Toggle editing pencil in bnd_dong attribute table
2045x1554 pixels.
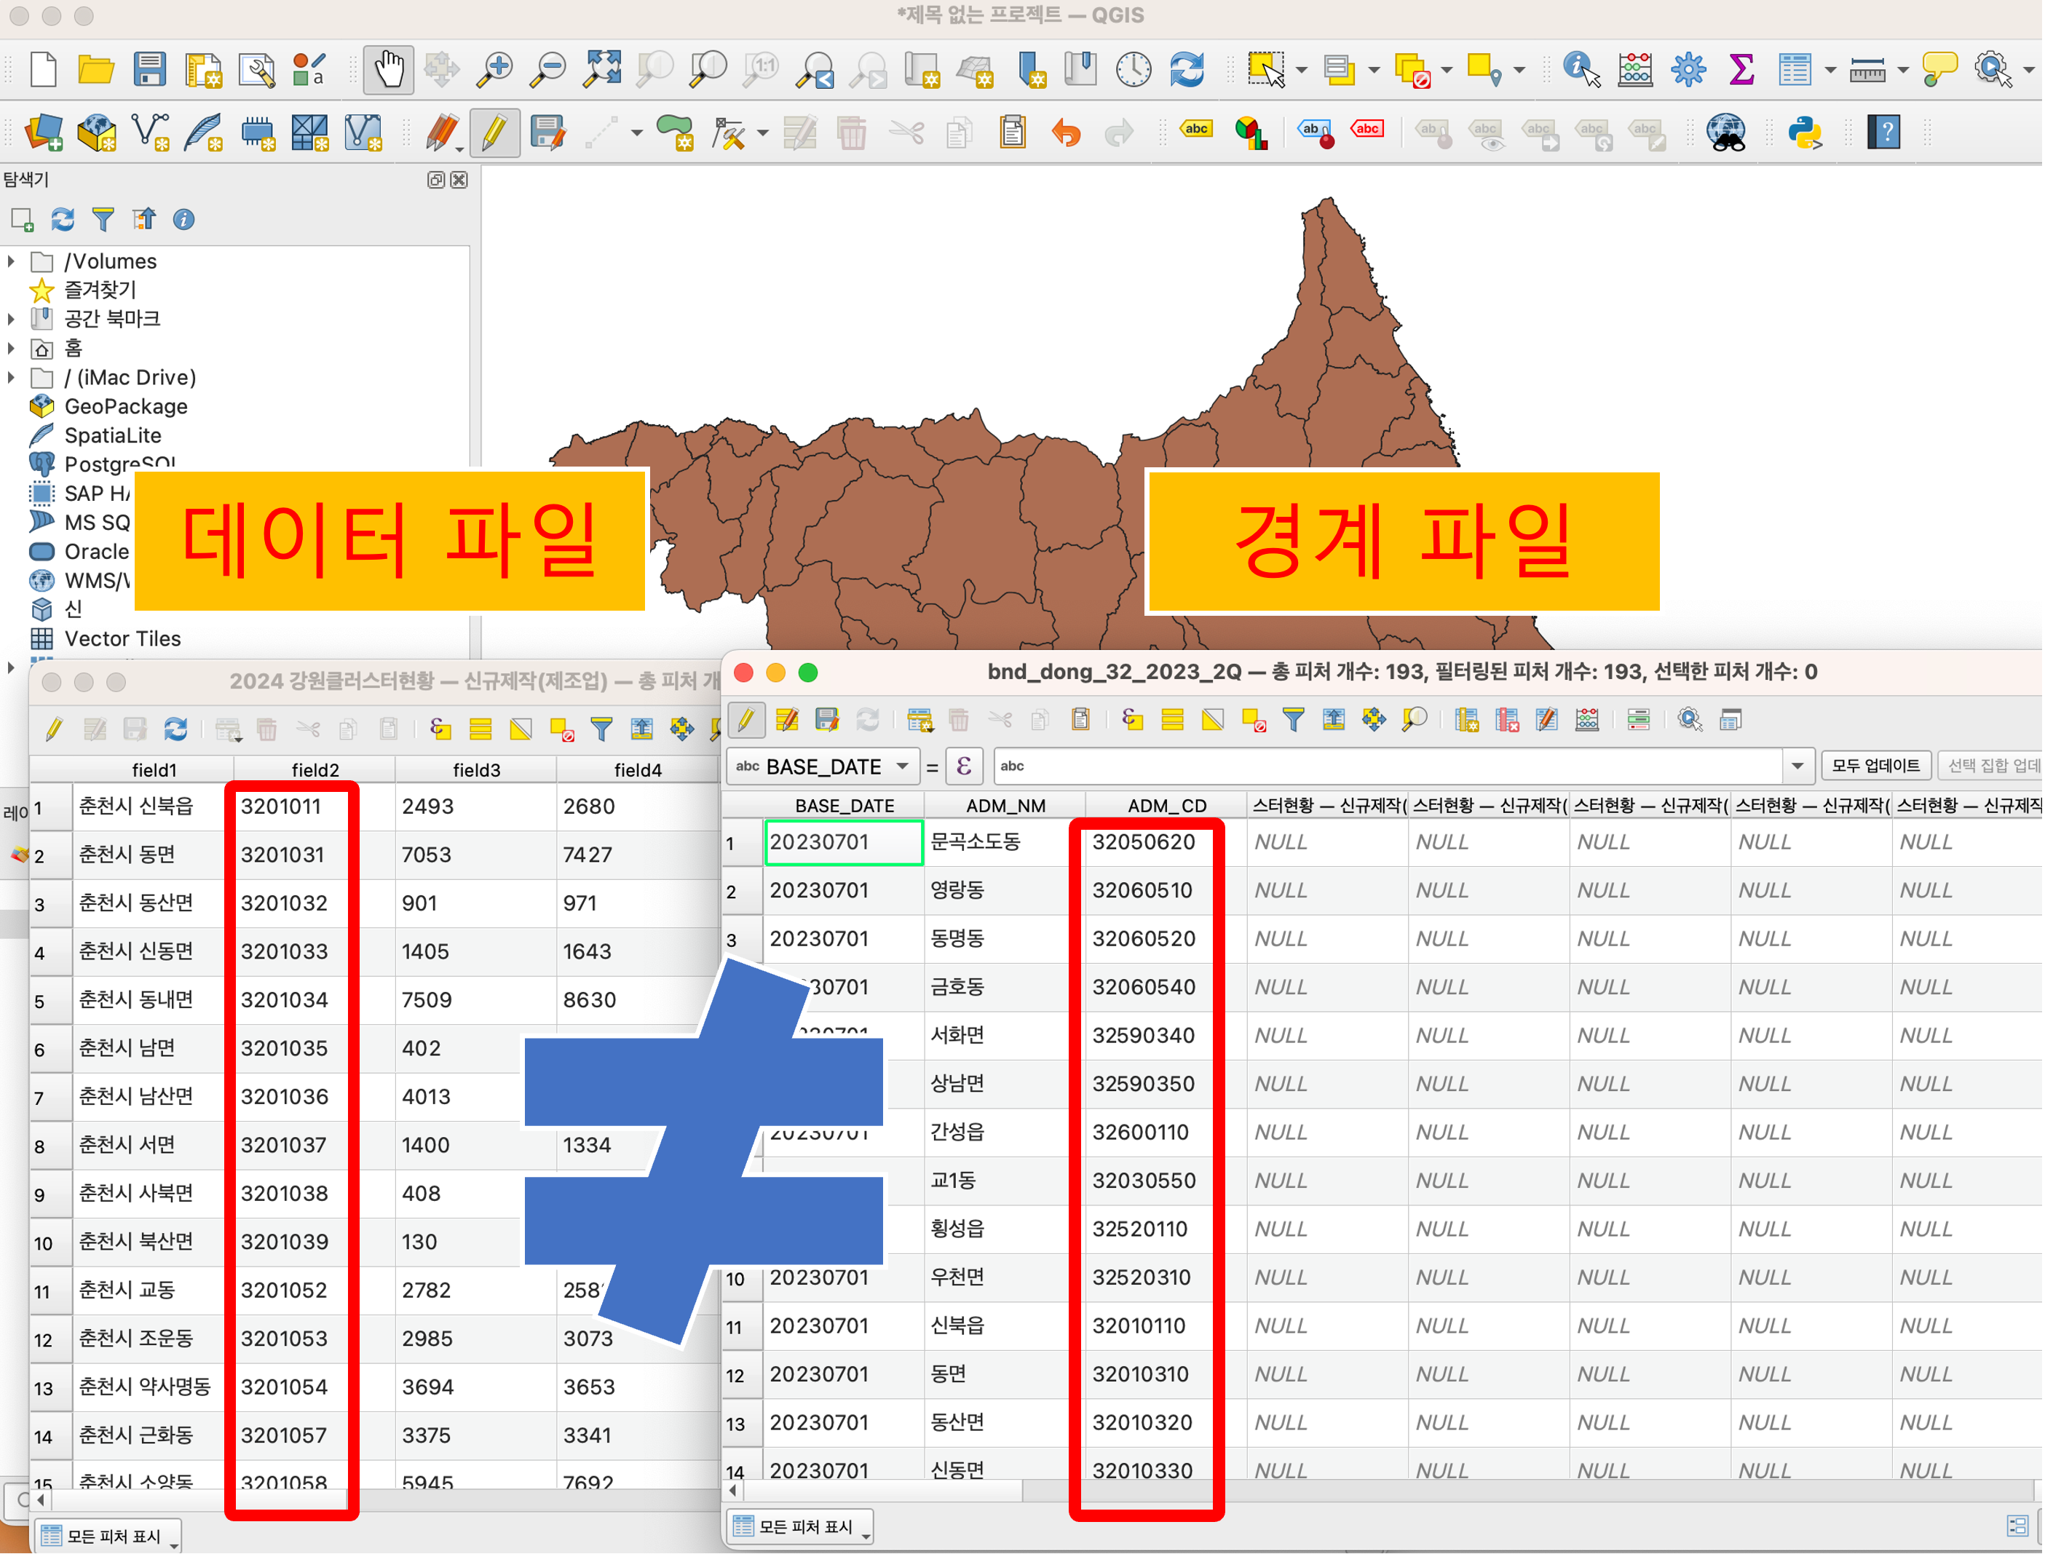coord(746,720)
